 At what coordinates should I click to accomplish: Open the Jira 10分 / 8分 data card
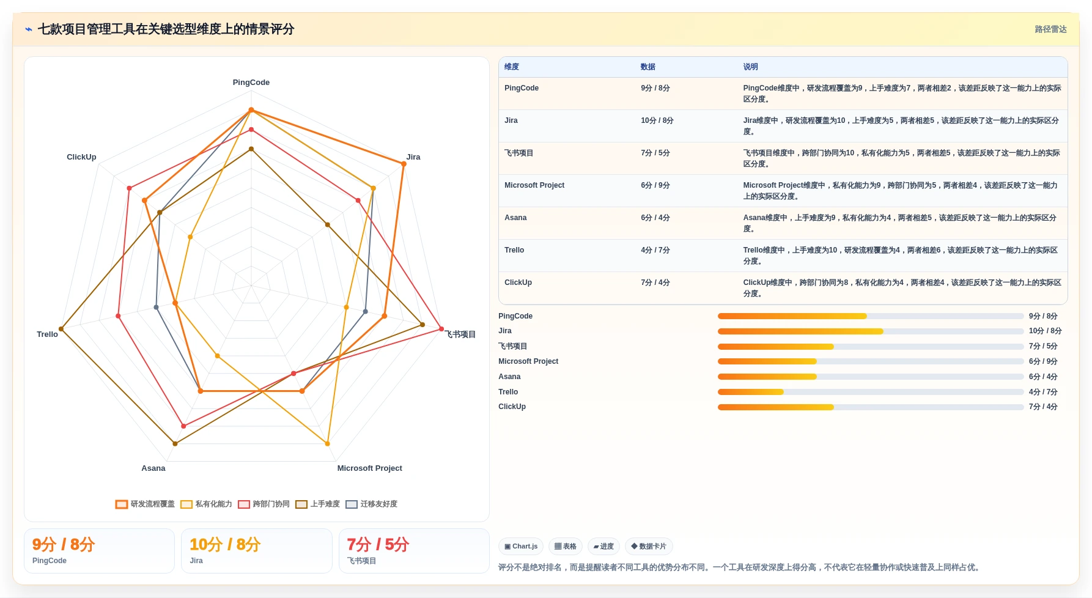[x=257, y=551]
